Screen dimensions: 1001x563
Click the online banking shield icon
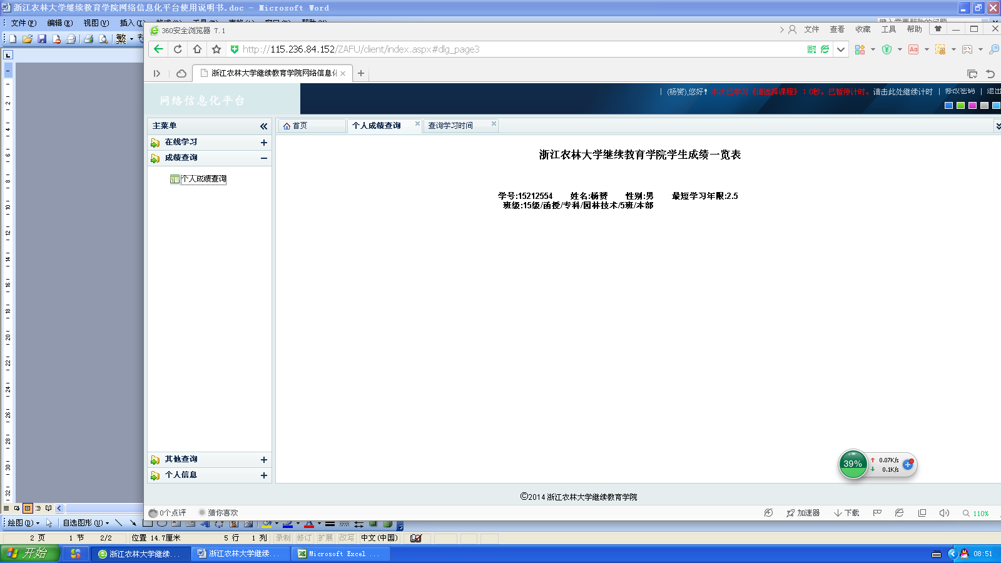(887, 49)
